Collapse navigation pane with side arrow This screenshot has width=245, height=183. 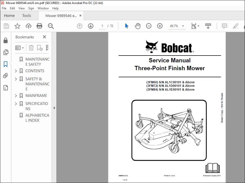pos(54,108)
